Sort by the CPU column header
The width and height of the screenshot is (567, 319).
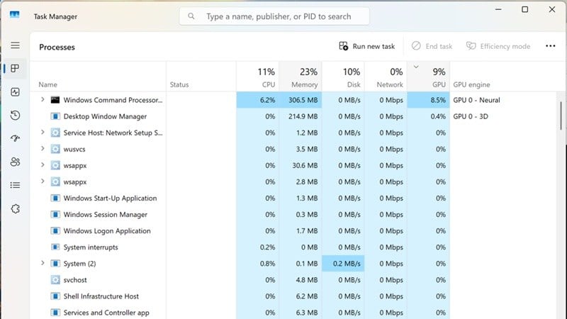[258, 77]
